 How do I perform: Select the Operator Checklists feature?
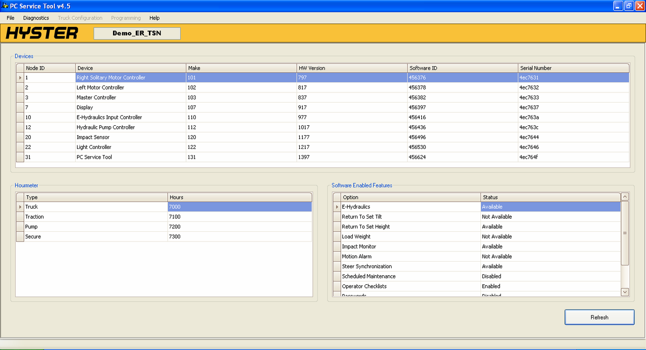pos(476,286)
